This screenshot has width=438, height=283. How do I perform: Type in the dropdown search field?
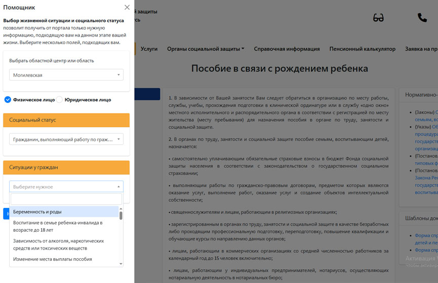coord(66,199)
